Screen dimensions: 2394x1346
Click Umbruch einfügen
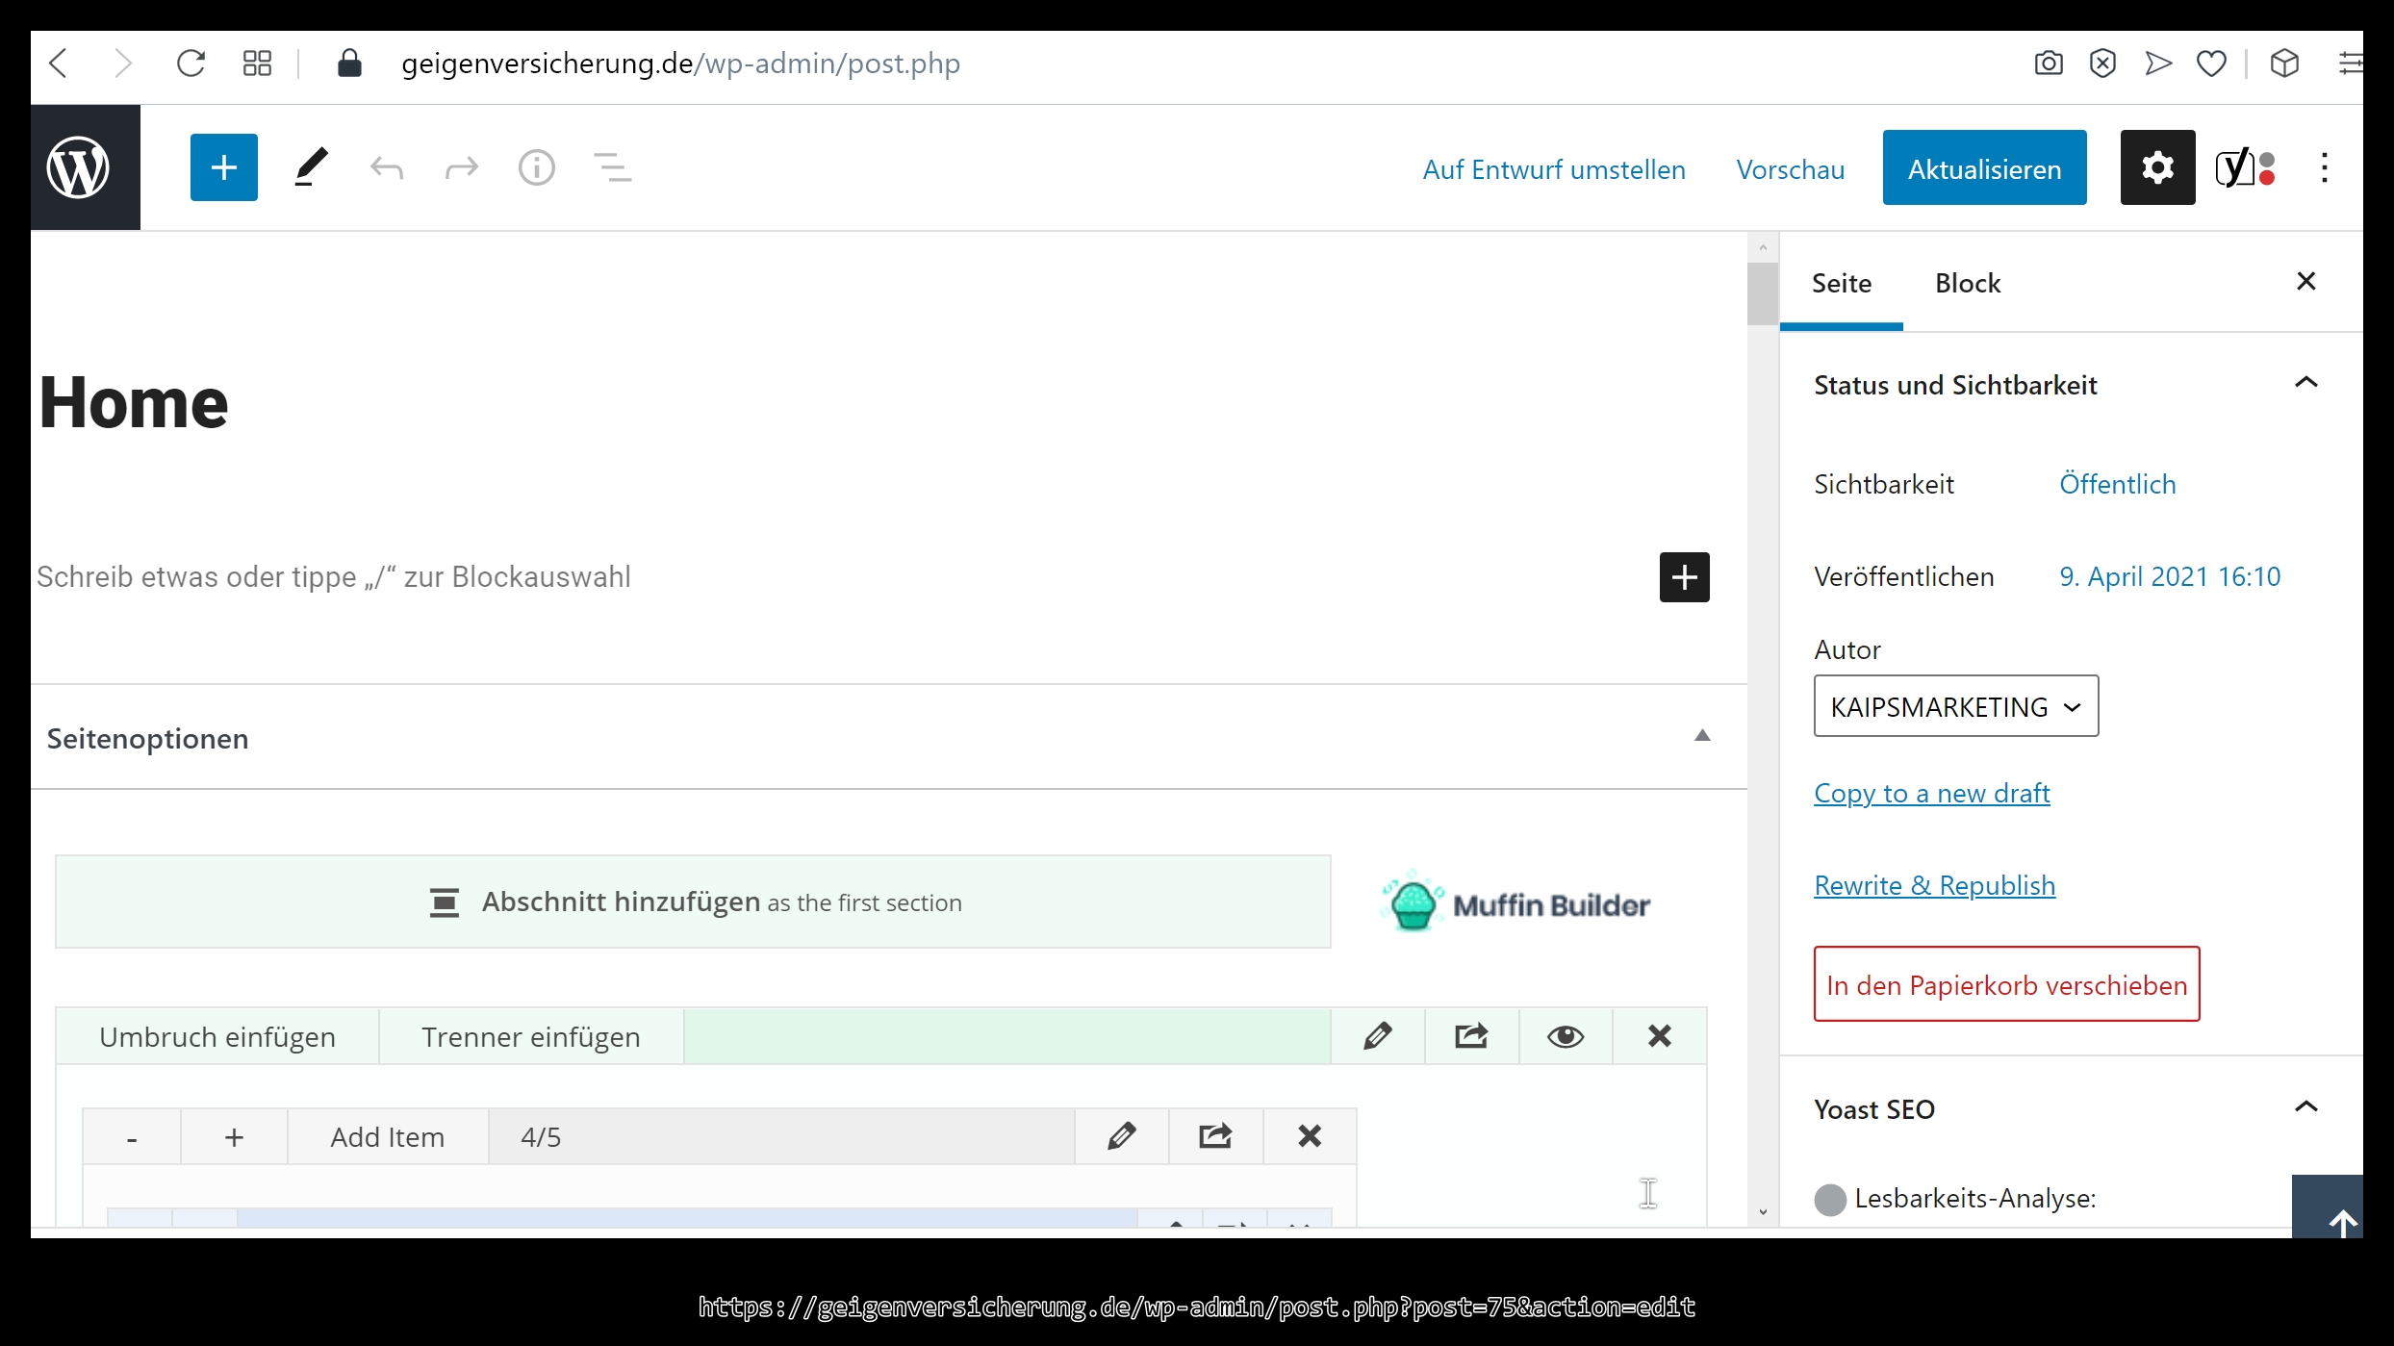click(x=217, y=1037)
